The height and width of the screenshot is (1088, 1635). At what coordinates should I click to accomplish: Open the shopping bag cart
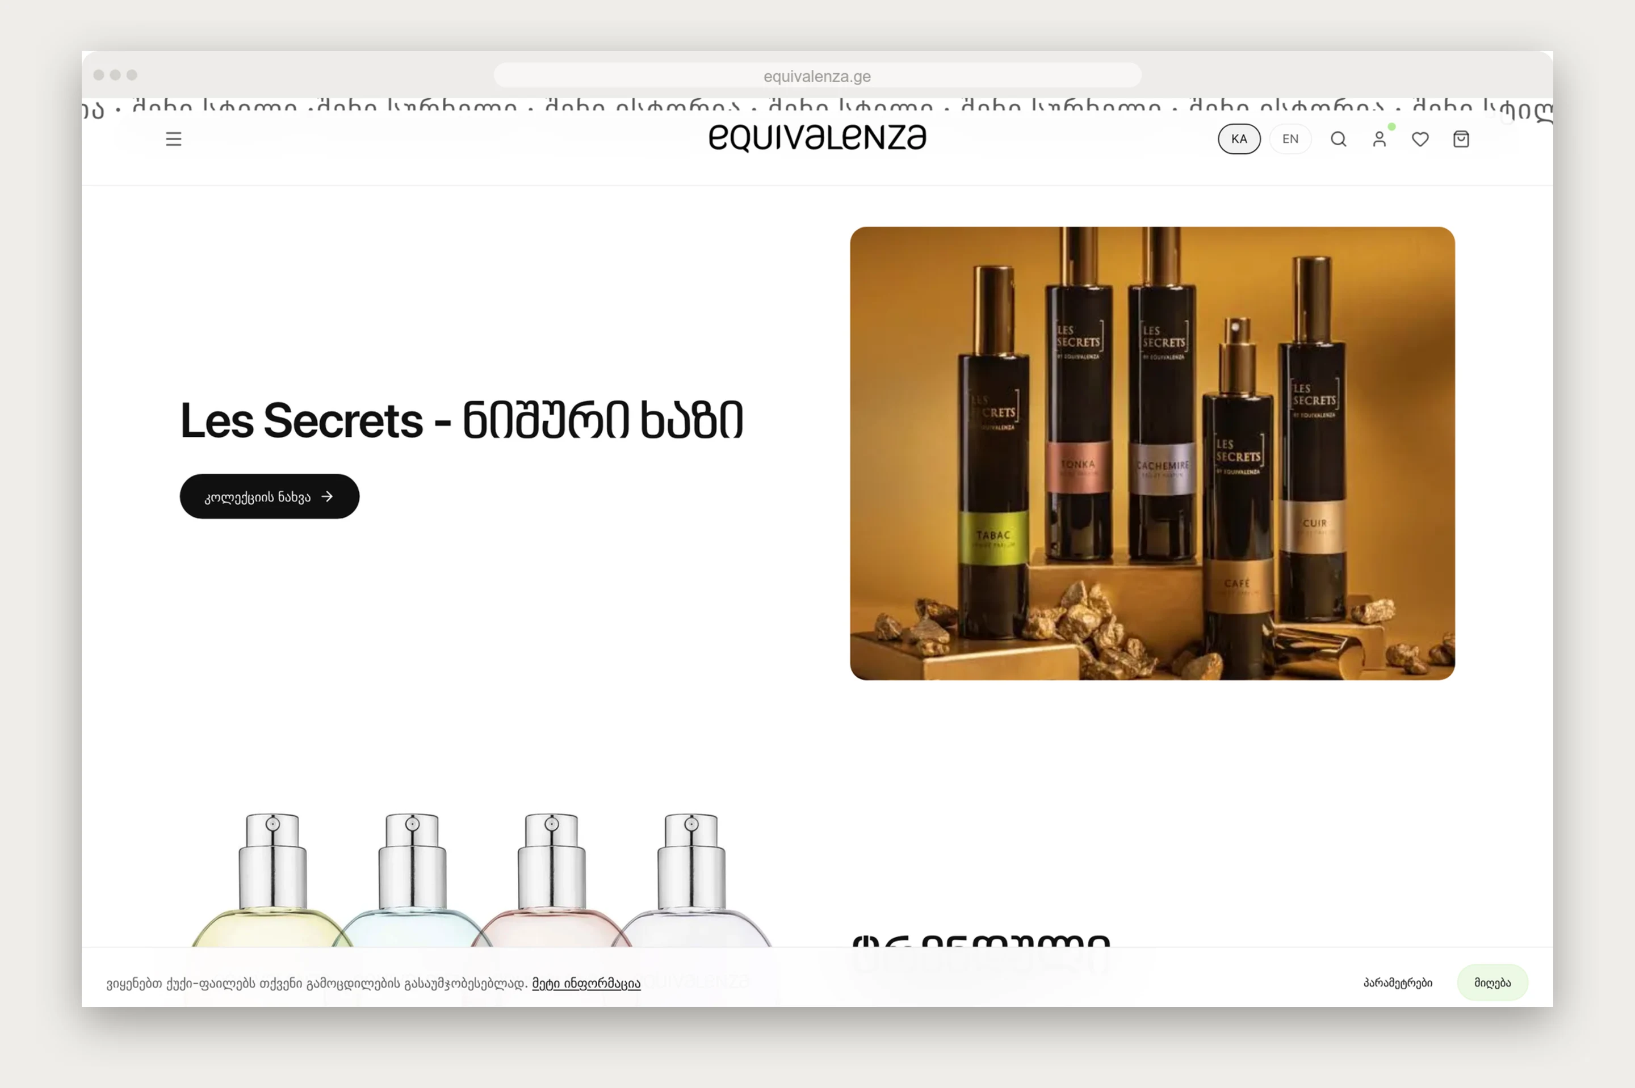[1461, 140]
